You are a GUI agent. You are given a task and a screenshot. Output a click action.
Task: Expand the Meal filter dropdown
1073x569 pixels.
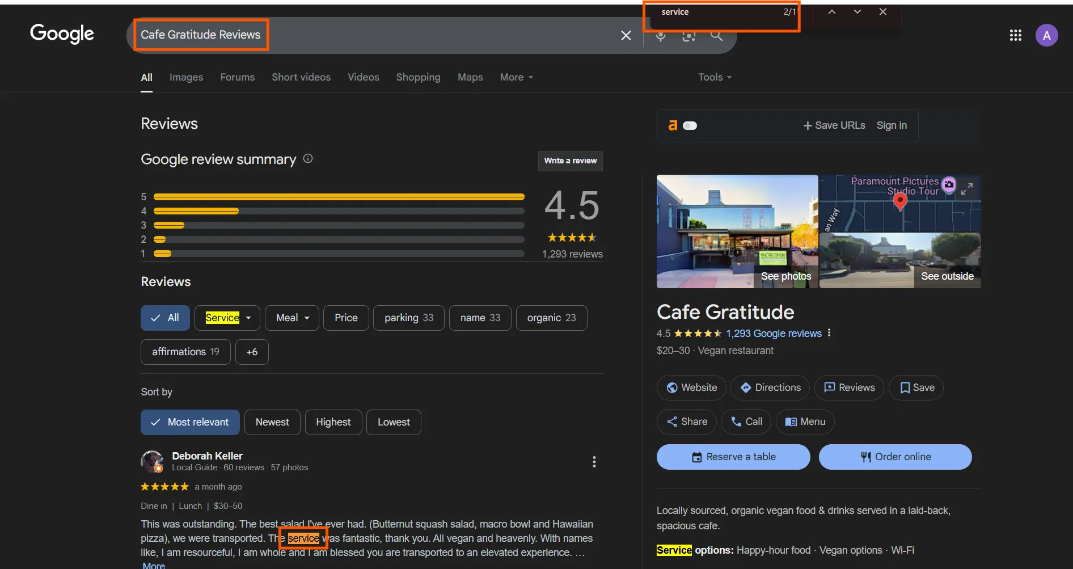click(x=292, y=318)
